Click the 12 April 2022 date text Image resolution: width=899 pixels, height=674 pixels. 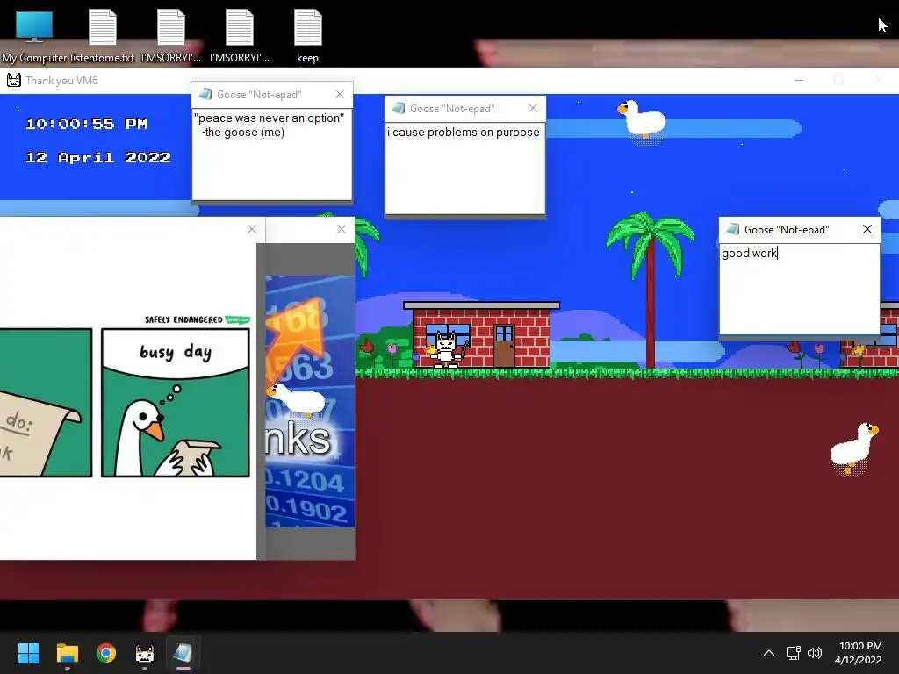98,158
